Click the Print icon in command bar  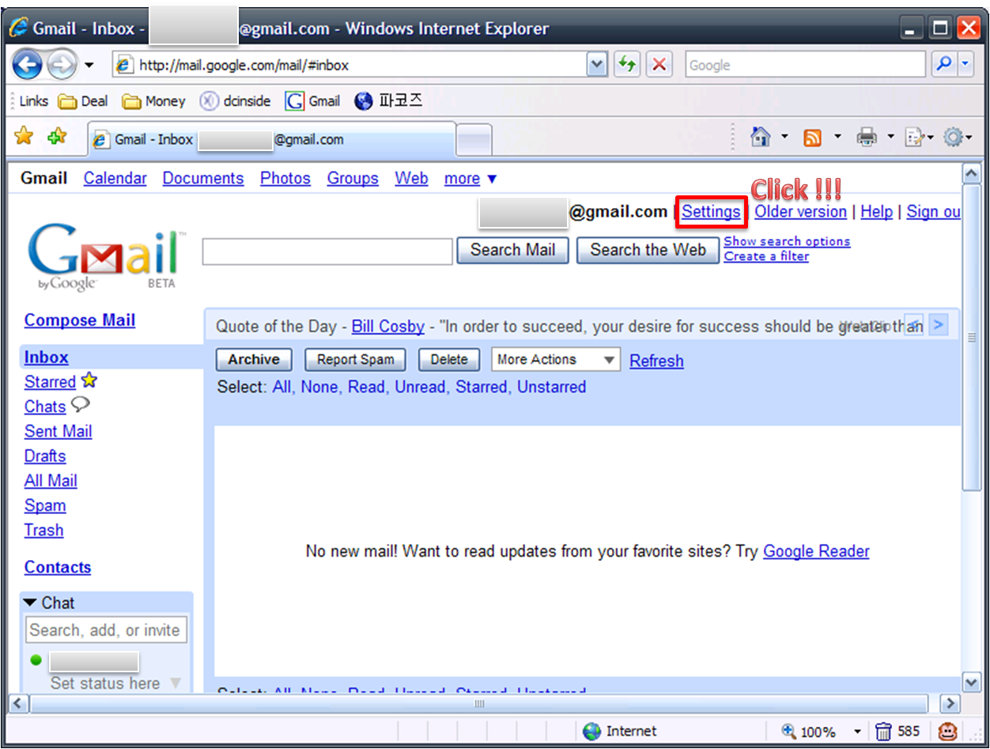[x=867, y=138]
